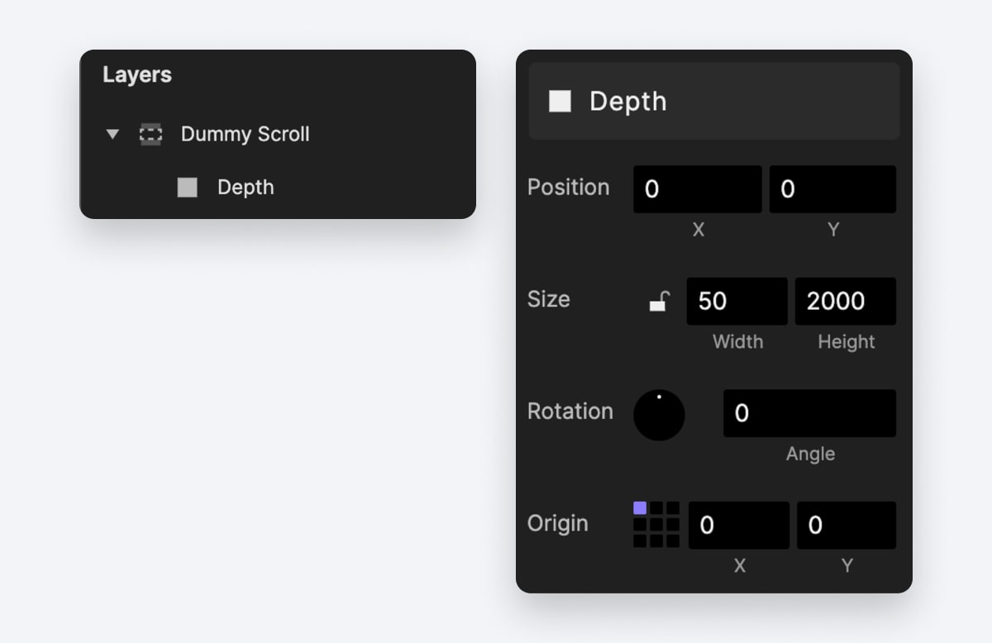Select the Height field showing 2000
The image size is (992, 643).
pyautogui.click(x=845, y=301)
